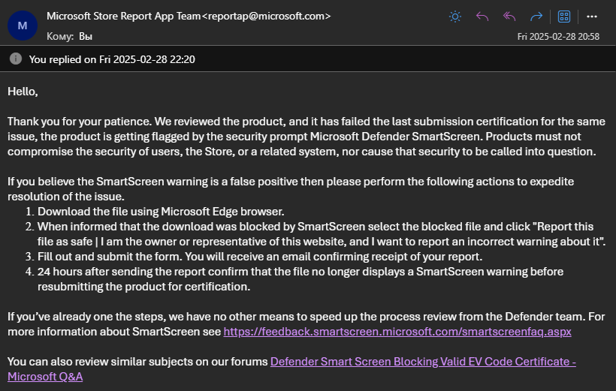The height and width of the screenshot is (391, 616).
Task: Click sender name Microsoft Store Report App Team
Action: (124, 16)
